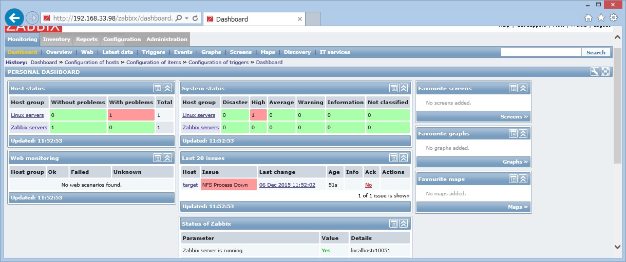Open the IT services submenu item
The image size is (626, 262).
coord(335,52)
